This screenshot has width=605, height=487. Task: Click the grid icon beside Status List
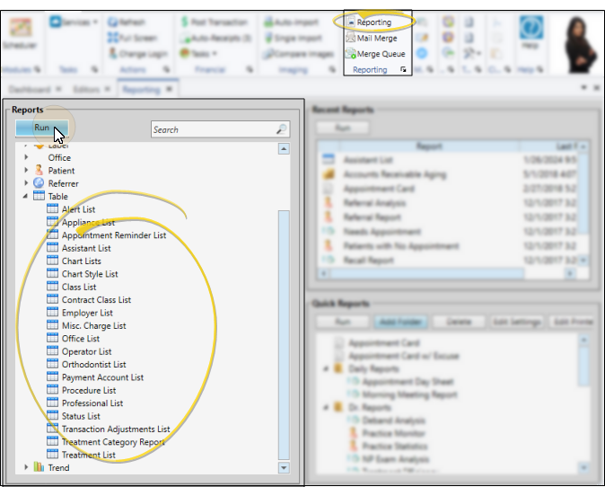click(x=52, y=416)
